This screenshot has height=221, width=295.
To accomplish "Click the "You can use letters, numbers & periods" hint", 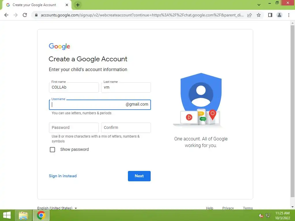I will [82, 113].
